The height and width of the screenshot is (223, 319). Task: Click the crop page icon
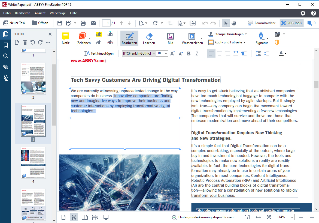click(x=170, y=23)
